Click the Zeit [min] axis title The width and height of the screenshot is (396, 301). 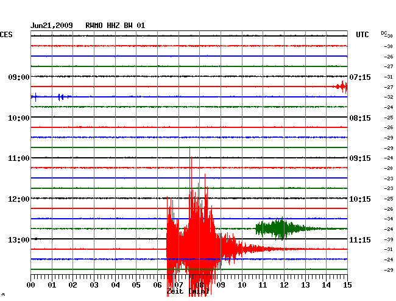[x=188, y=291]
